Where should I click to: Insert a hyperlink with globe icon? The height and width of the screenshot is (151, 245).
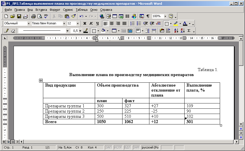point(102,16)
